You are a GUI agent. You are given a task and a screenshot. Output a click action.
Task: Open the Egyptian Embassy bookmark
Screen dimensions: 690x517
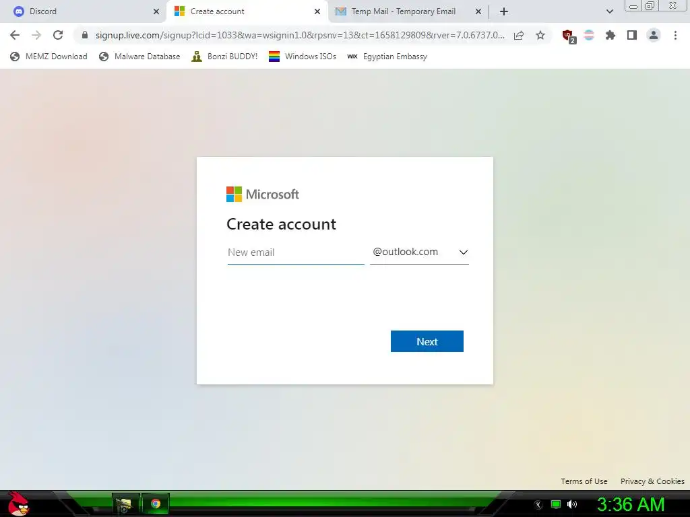[387, 57]
